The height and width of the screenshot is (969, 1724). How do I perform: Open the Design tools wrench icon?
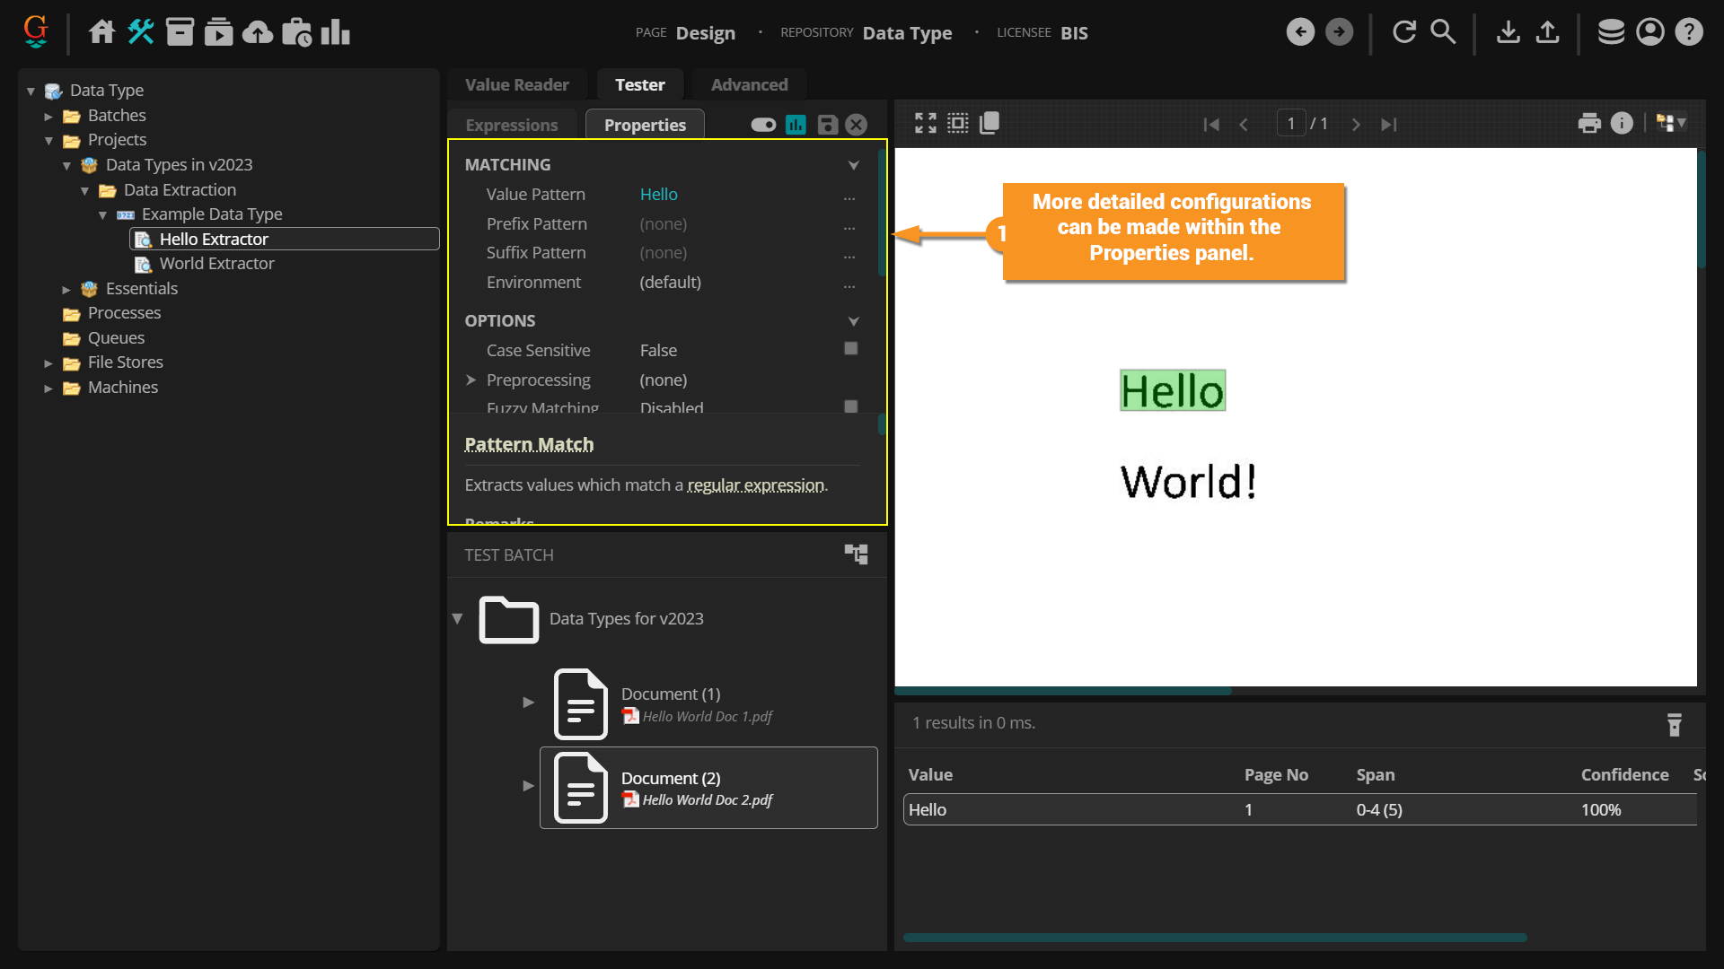tap(141, 32)
